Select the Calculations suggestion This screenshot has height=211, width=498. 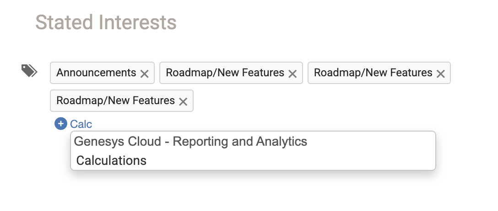tap(111, 160)
